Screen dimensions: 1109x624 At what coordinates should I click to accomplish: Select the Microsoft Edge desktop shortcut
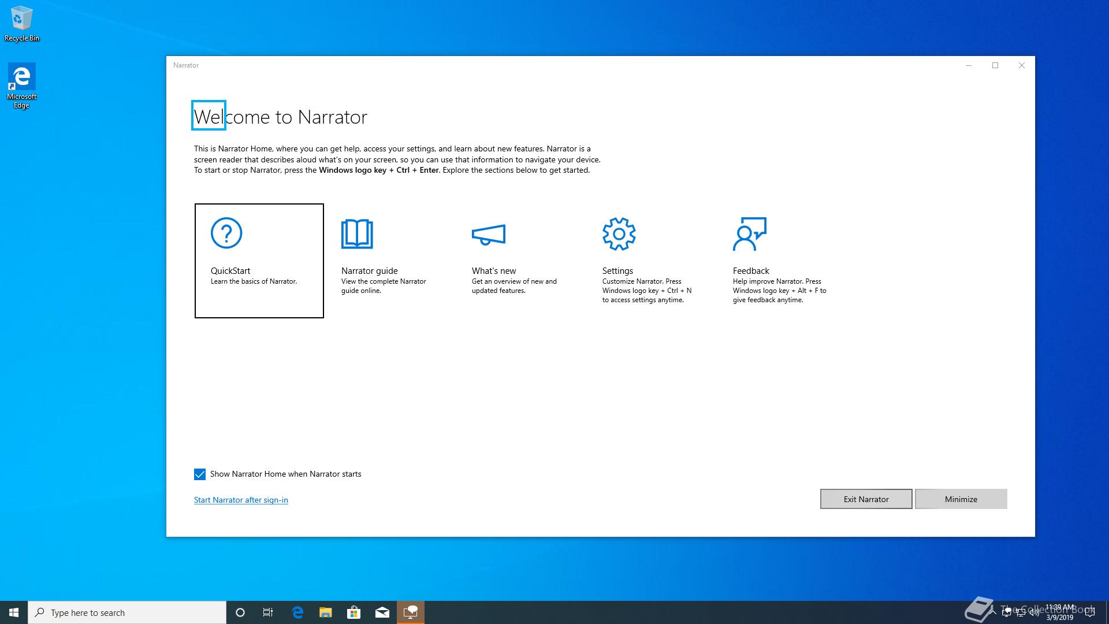(22, 86)
